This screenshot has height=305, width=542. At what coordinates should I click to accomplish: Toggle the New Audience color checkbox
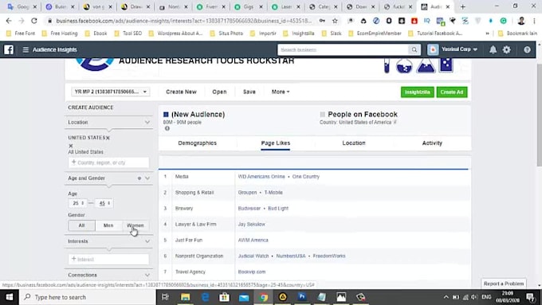166,115
